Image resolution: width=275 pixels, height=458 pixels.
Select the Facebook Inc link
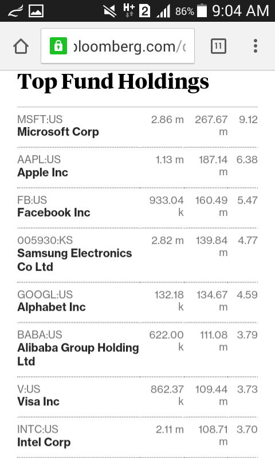tap(54, 212)
